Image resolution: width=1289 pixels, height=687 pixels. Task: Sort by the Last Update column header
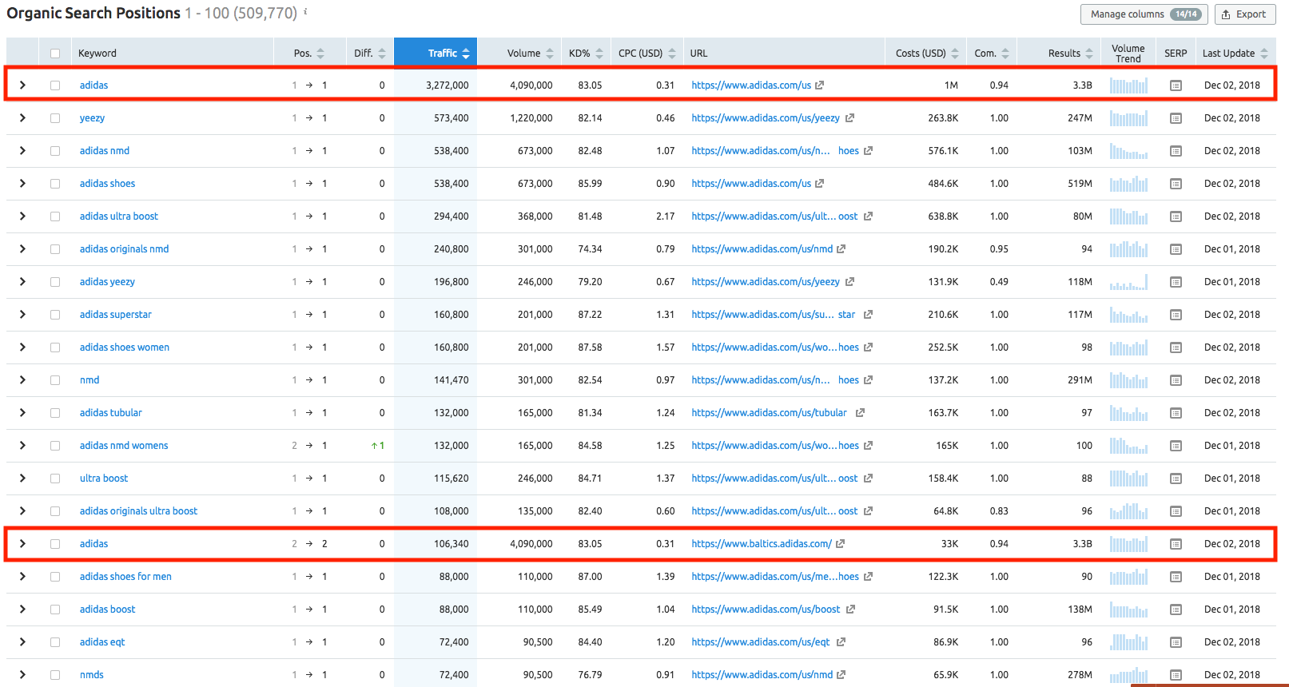point(1235,54)
